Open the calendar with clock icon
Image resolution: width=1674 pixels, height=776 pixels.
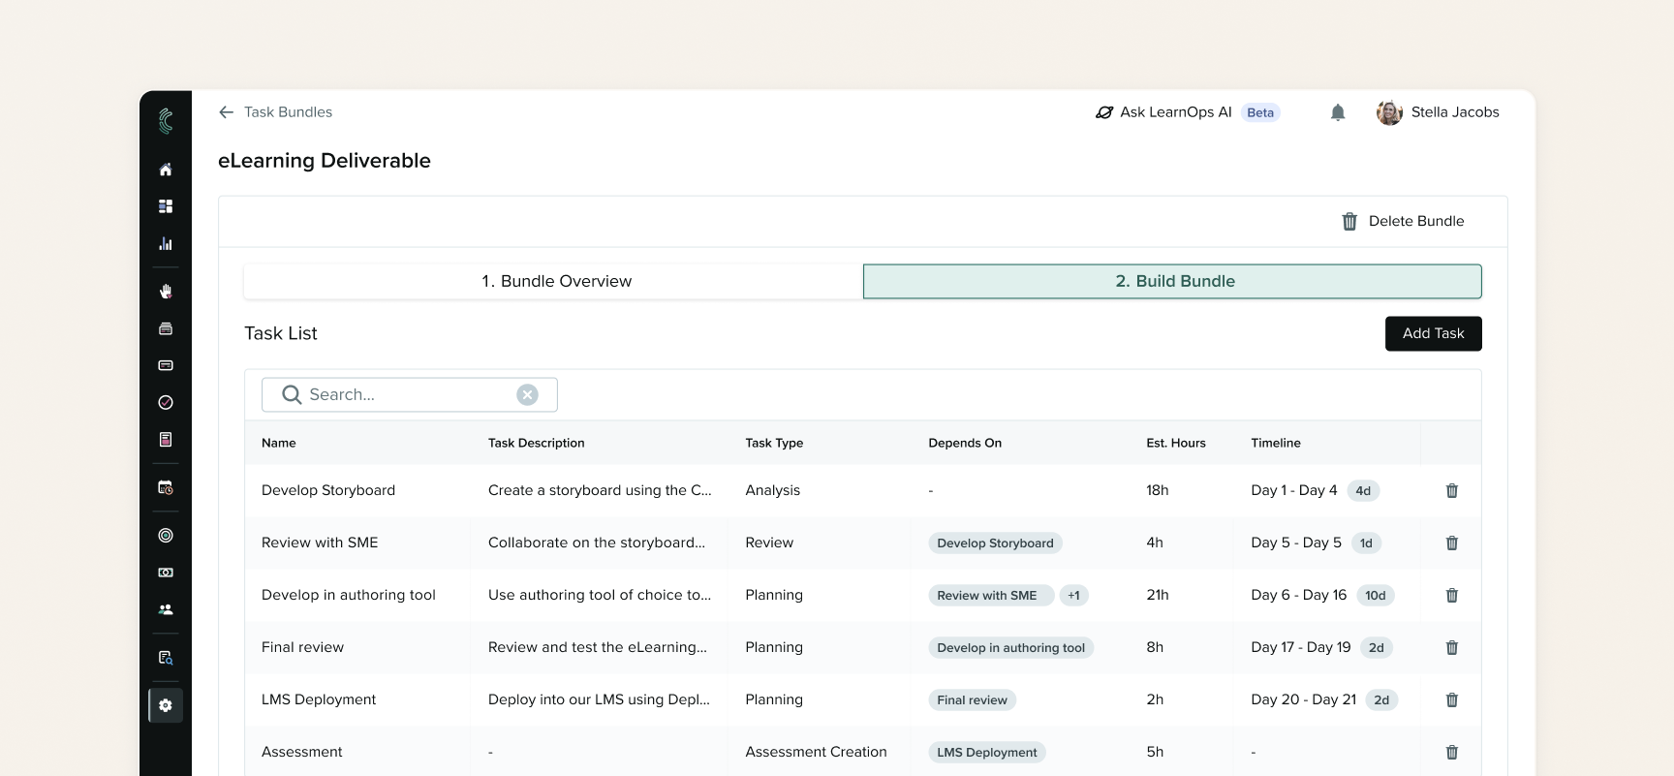coord(166,487)
